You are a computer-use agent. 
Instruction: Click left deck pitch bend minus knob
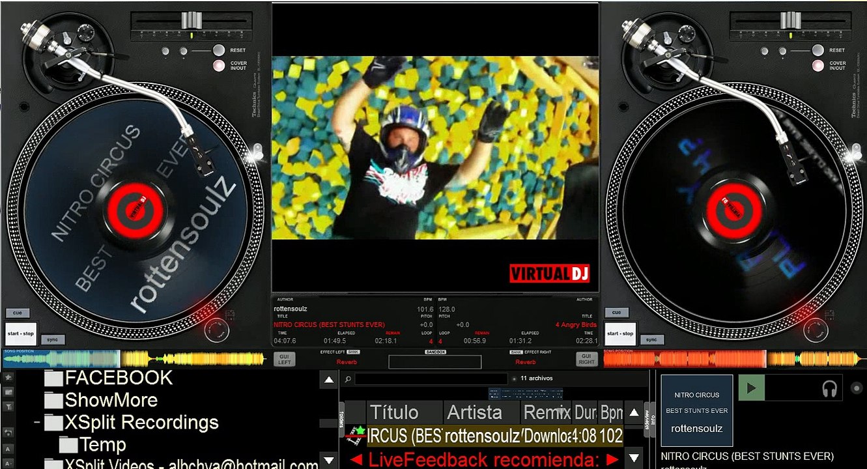tap(165, 51)
